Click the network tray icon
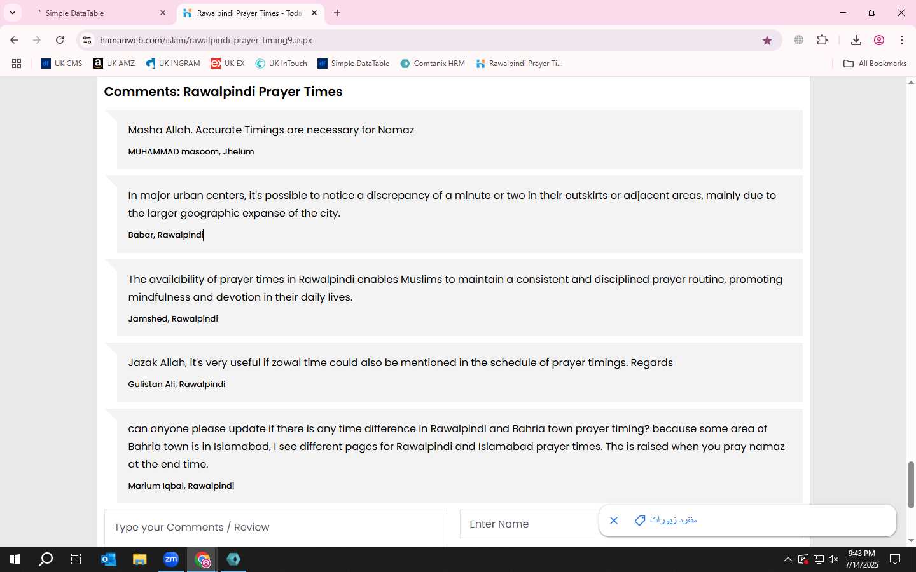Image resolution: width=916 pixels, height=572 pixels. [x=818, y=559]
